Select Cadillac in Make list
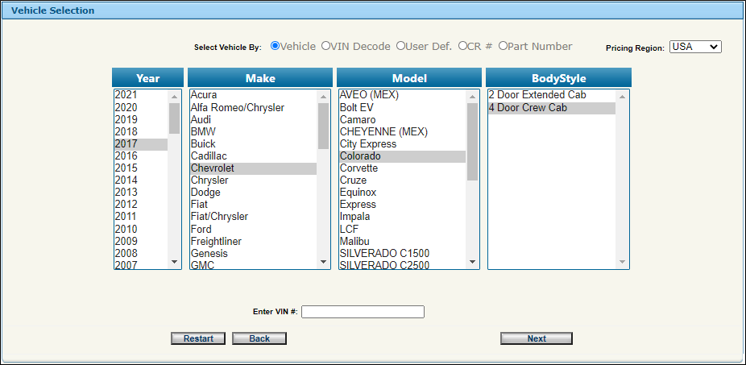 tap(253, 156)
